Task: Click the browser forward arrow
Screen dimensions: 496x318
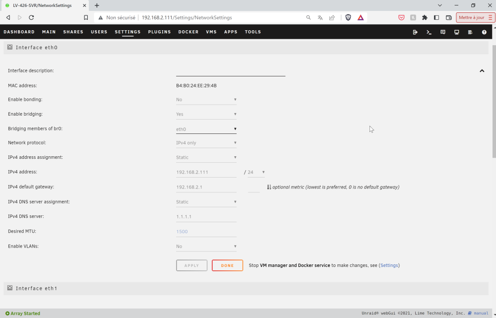Action: click(x=20, y=17)
